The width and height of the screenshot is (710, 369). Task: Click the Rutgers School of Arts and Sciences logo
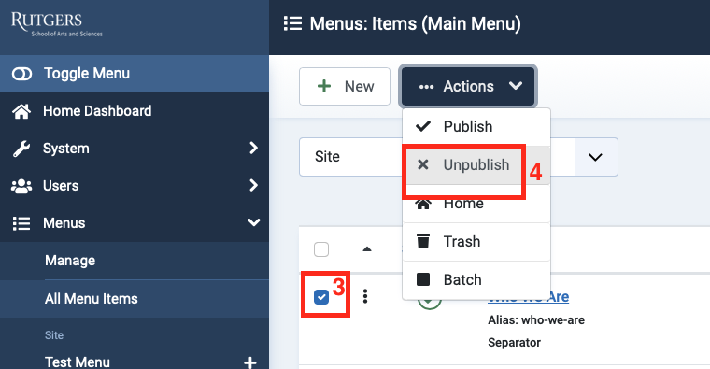coord(57,24)
